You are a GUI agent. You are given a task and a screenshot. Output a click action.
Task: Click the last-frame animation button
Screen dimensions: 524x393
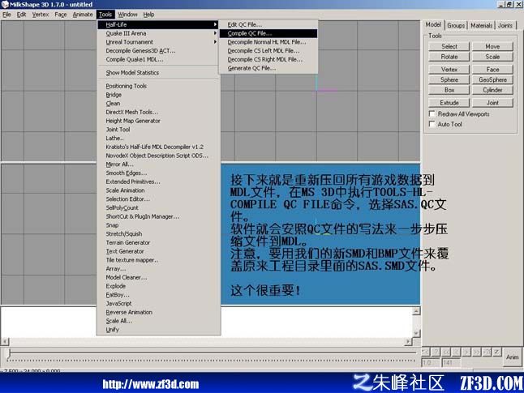pyautogui.click(x=487, y=352)
